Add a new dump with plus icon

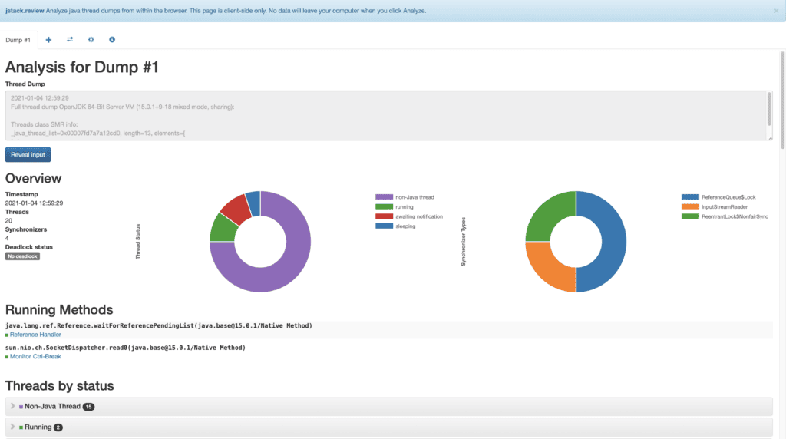coord(48,40)
